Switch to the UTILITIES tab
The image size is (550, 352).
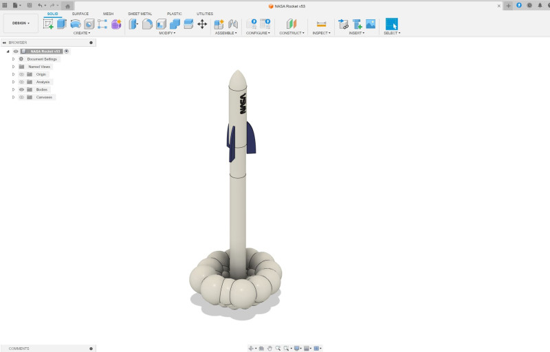(205, 14)
